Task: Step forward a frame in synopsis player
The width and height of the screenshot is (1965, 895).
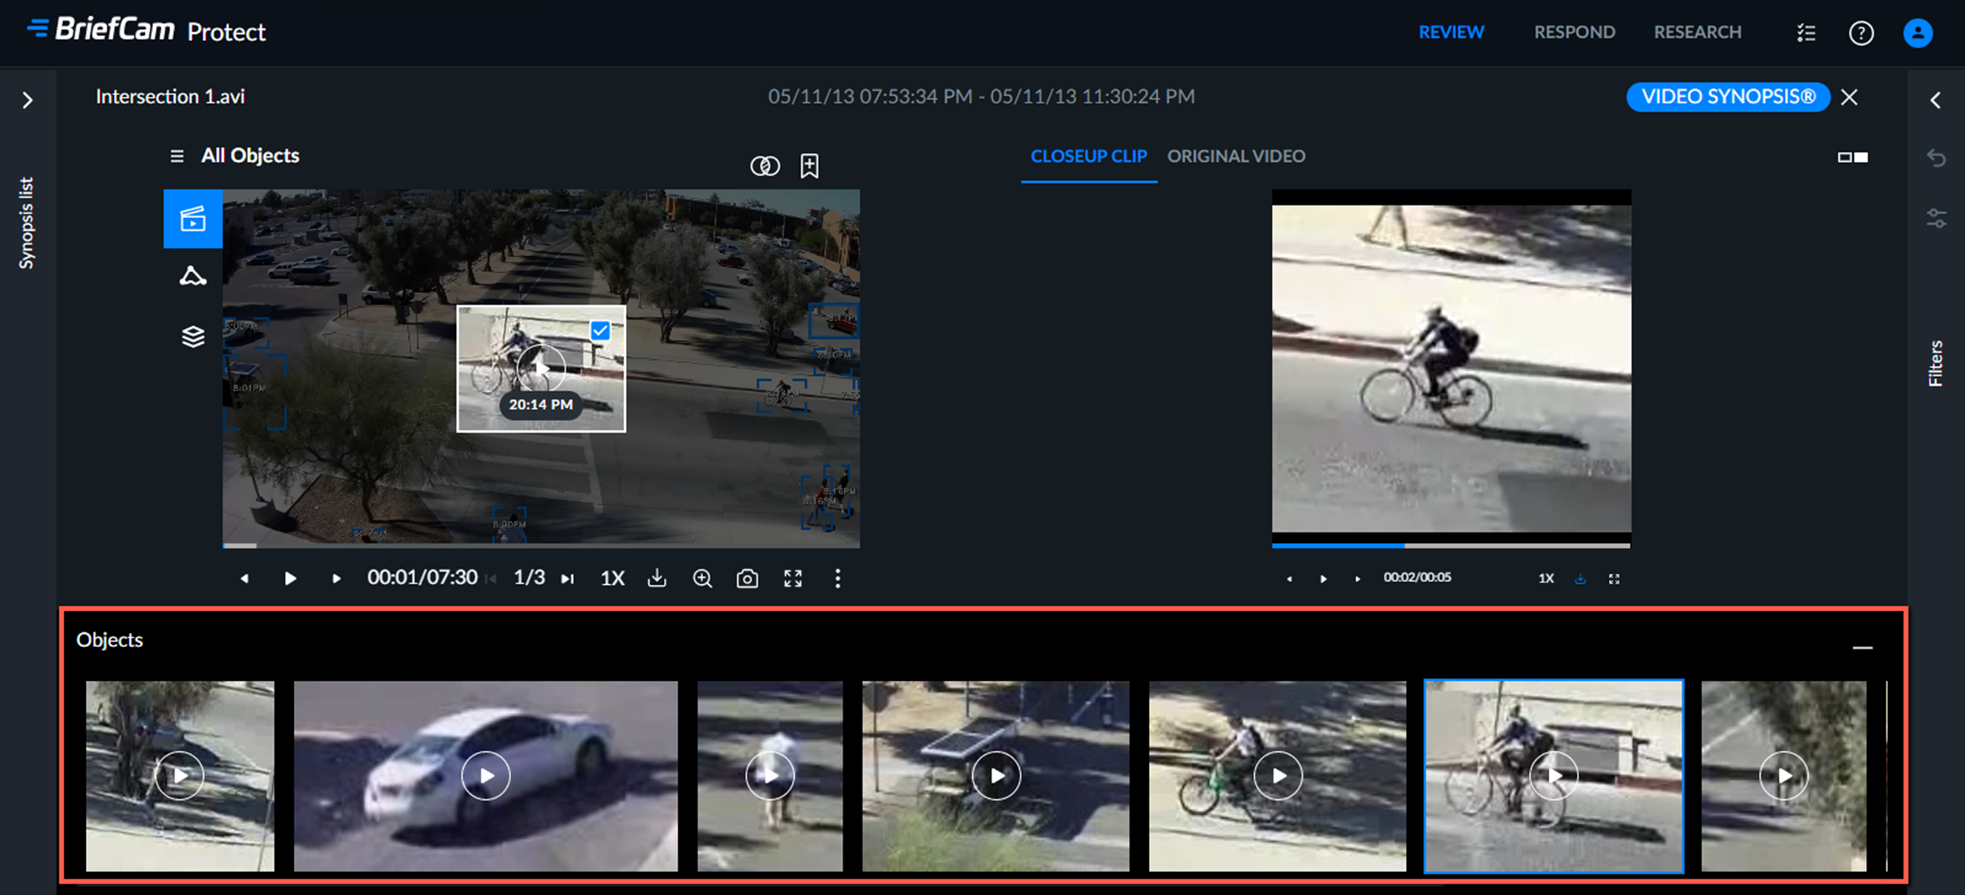Action: click(336, 579)
